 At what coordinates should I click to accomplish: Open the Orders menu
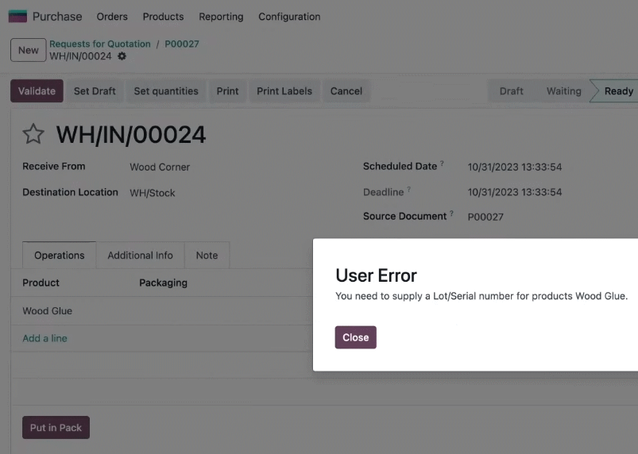click(x=112, y=17)
